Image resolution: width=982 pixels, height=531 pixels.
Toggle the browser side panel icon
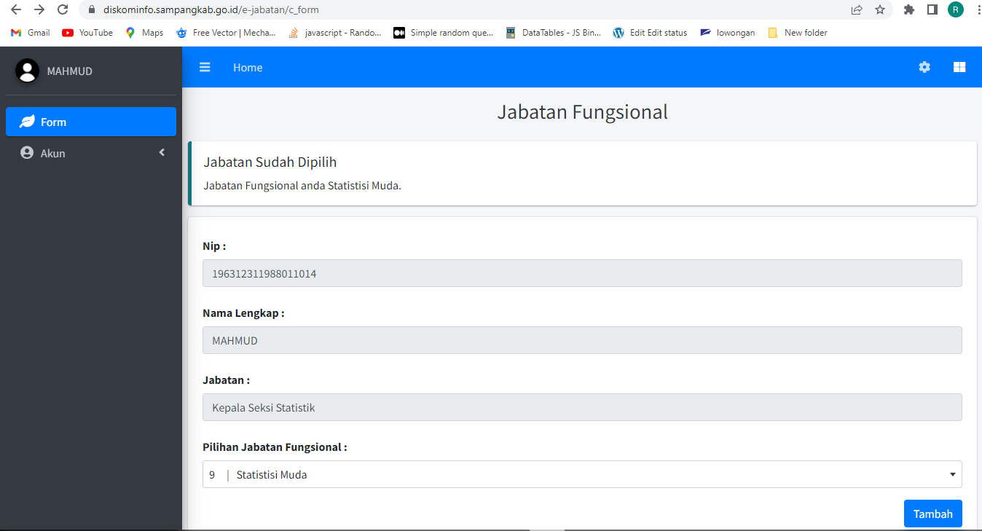pyautogui.click(x=932, y=10)
